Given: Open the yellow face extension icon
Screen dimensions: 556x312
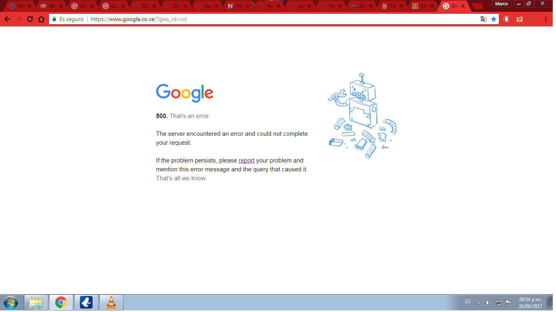Looking at the screenshot, I should coord(520,19).
